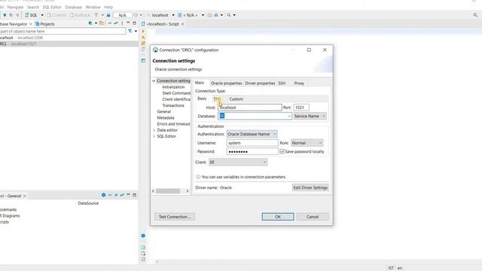The image size is (482, 271).
Task: Close the Project General tab
Action: (x=25, y=196)
